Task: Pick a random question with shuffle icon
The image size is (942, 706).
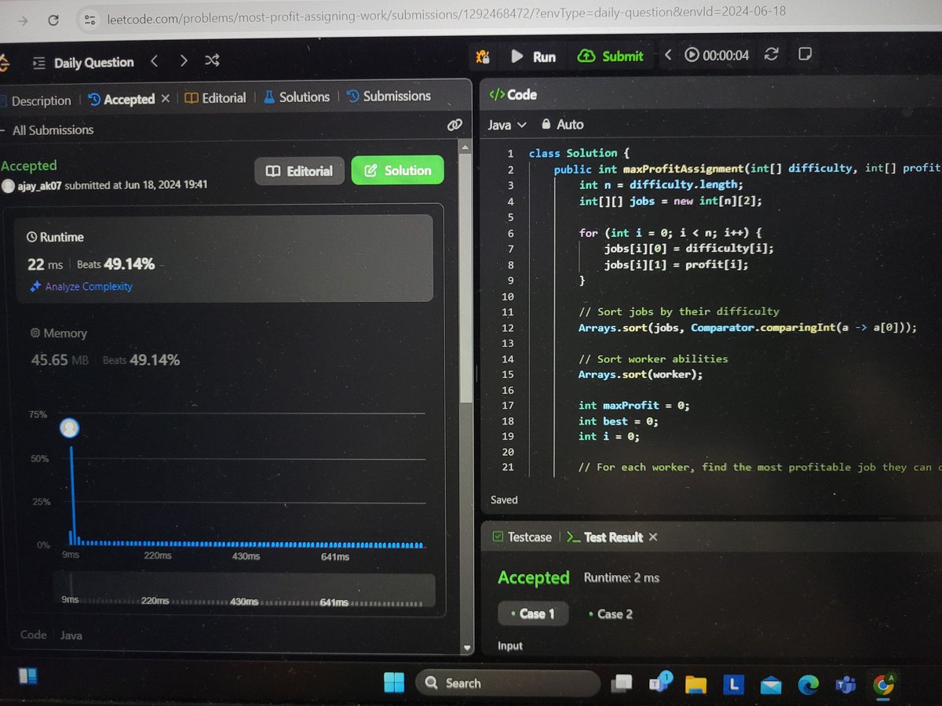Action: [212, 60]
